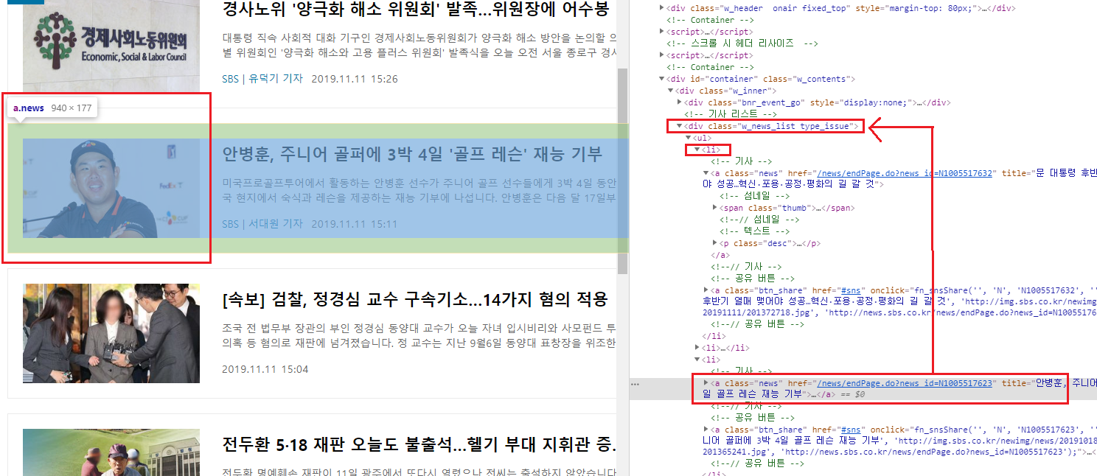Expand the span class thumb node
Image resolution: width=1097 pixels, height=476 pixels.
pos(715,208)
